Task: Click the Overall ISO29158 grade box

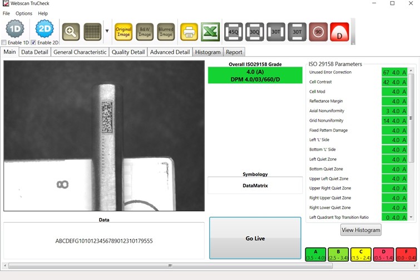Action: coord(255,76)
